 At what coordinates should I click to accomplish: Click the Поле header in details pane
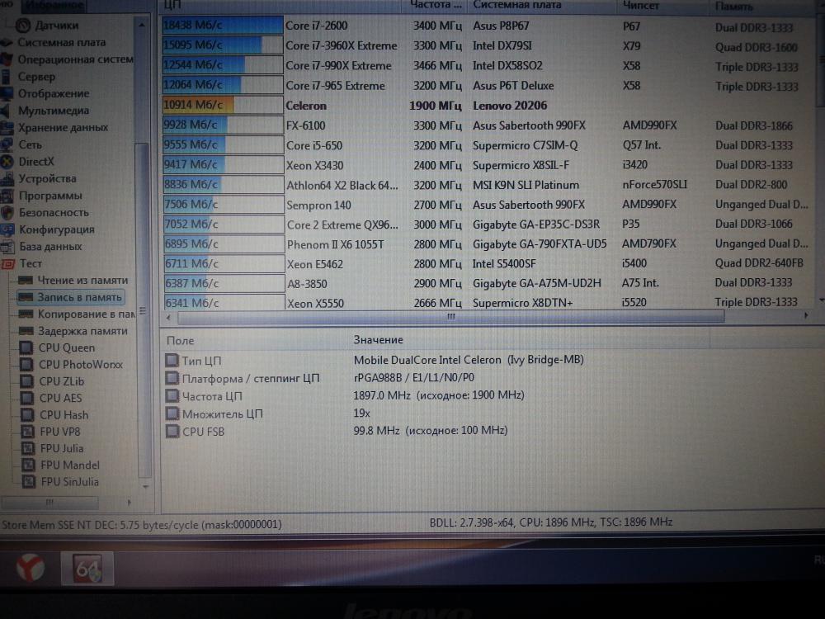[x=180, y=341]
